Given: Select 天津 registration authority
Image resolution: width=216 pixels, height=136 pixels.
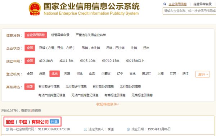Looking at the screenshot, I should click(67, 74).
